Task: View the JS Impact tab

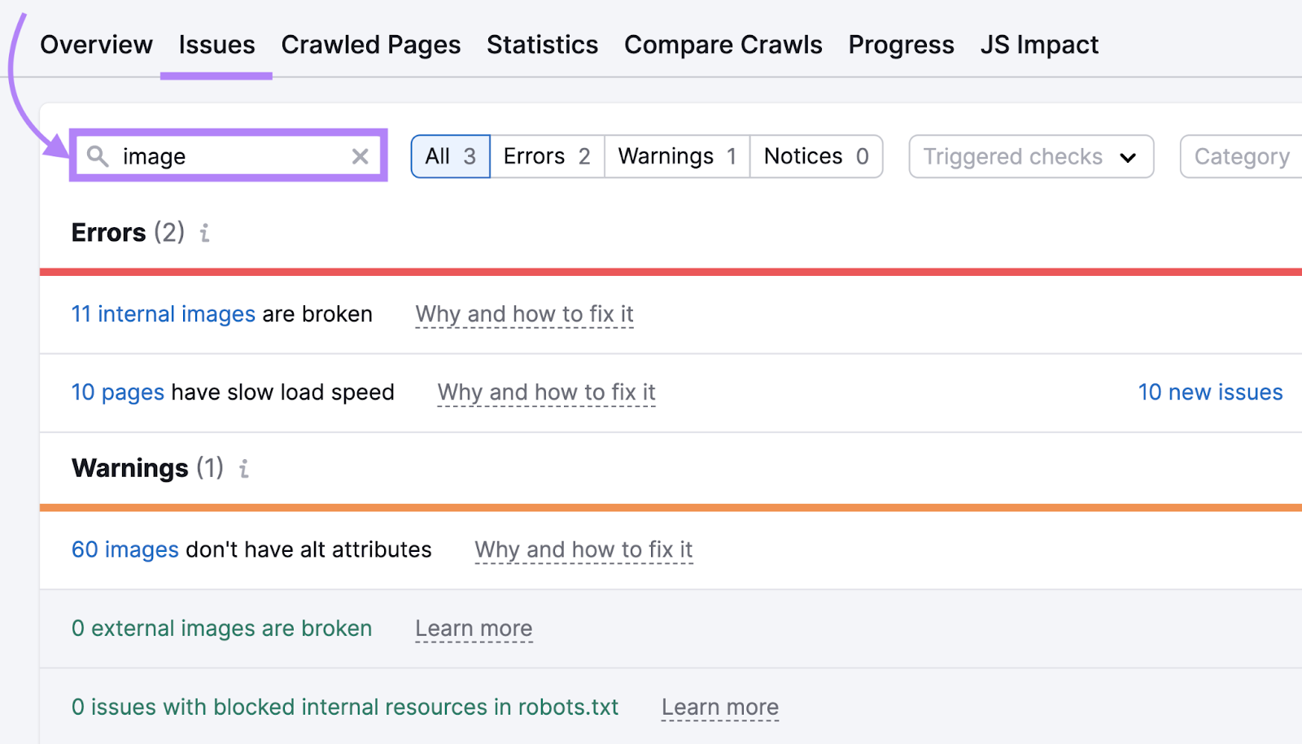Action: (x=1039, y=45)
